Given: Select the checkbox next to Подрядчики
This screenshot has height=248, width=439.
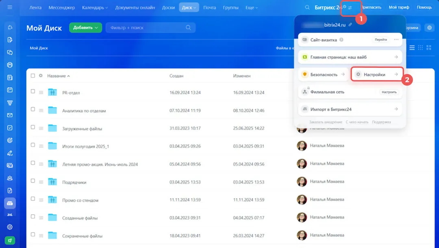Looking at the screenshot, I should [x=33, y=182].
